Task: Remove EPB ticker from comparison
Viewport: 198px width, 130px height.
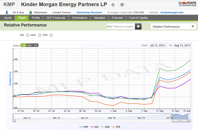Action: 51,35
